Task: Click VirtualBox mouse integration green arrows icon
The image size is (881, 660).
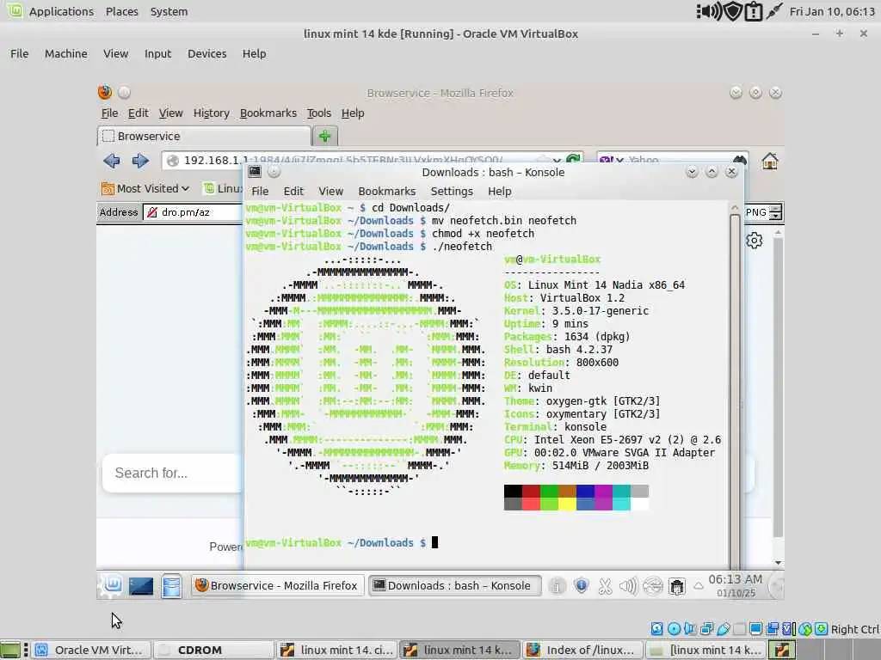Action: (x=805, y=629)
